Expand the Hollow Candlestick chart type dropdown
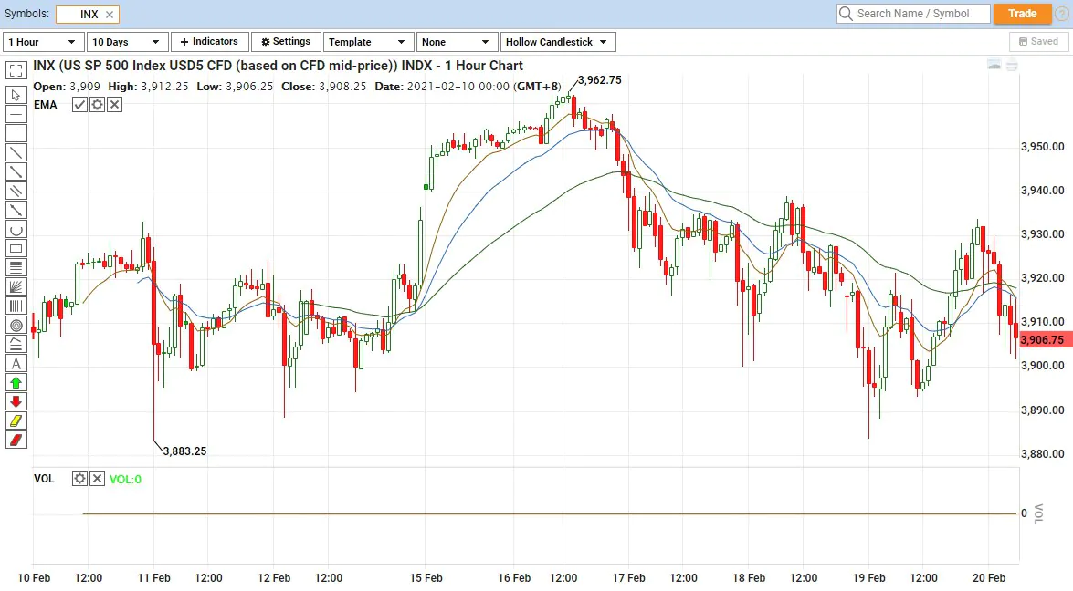The height and width of the screenshot is (591, 1073). click(x=557, y=42)
